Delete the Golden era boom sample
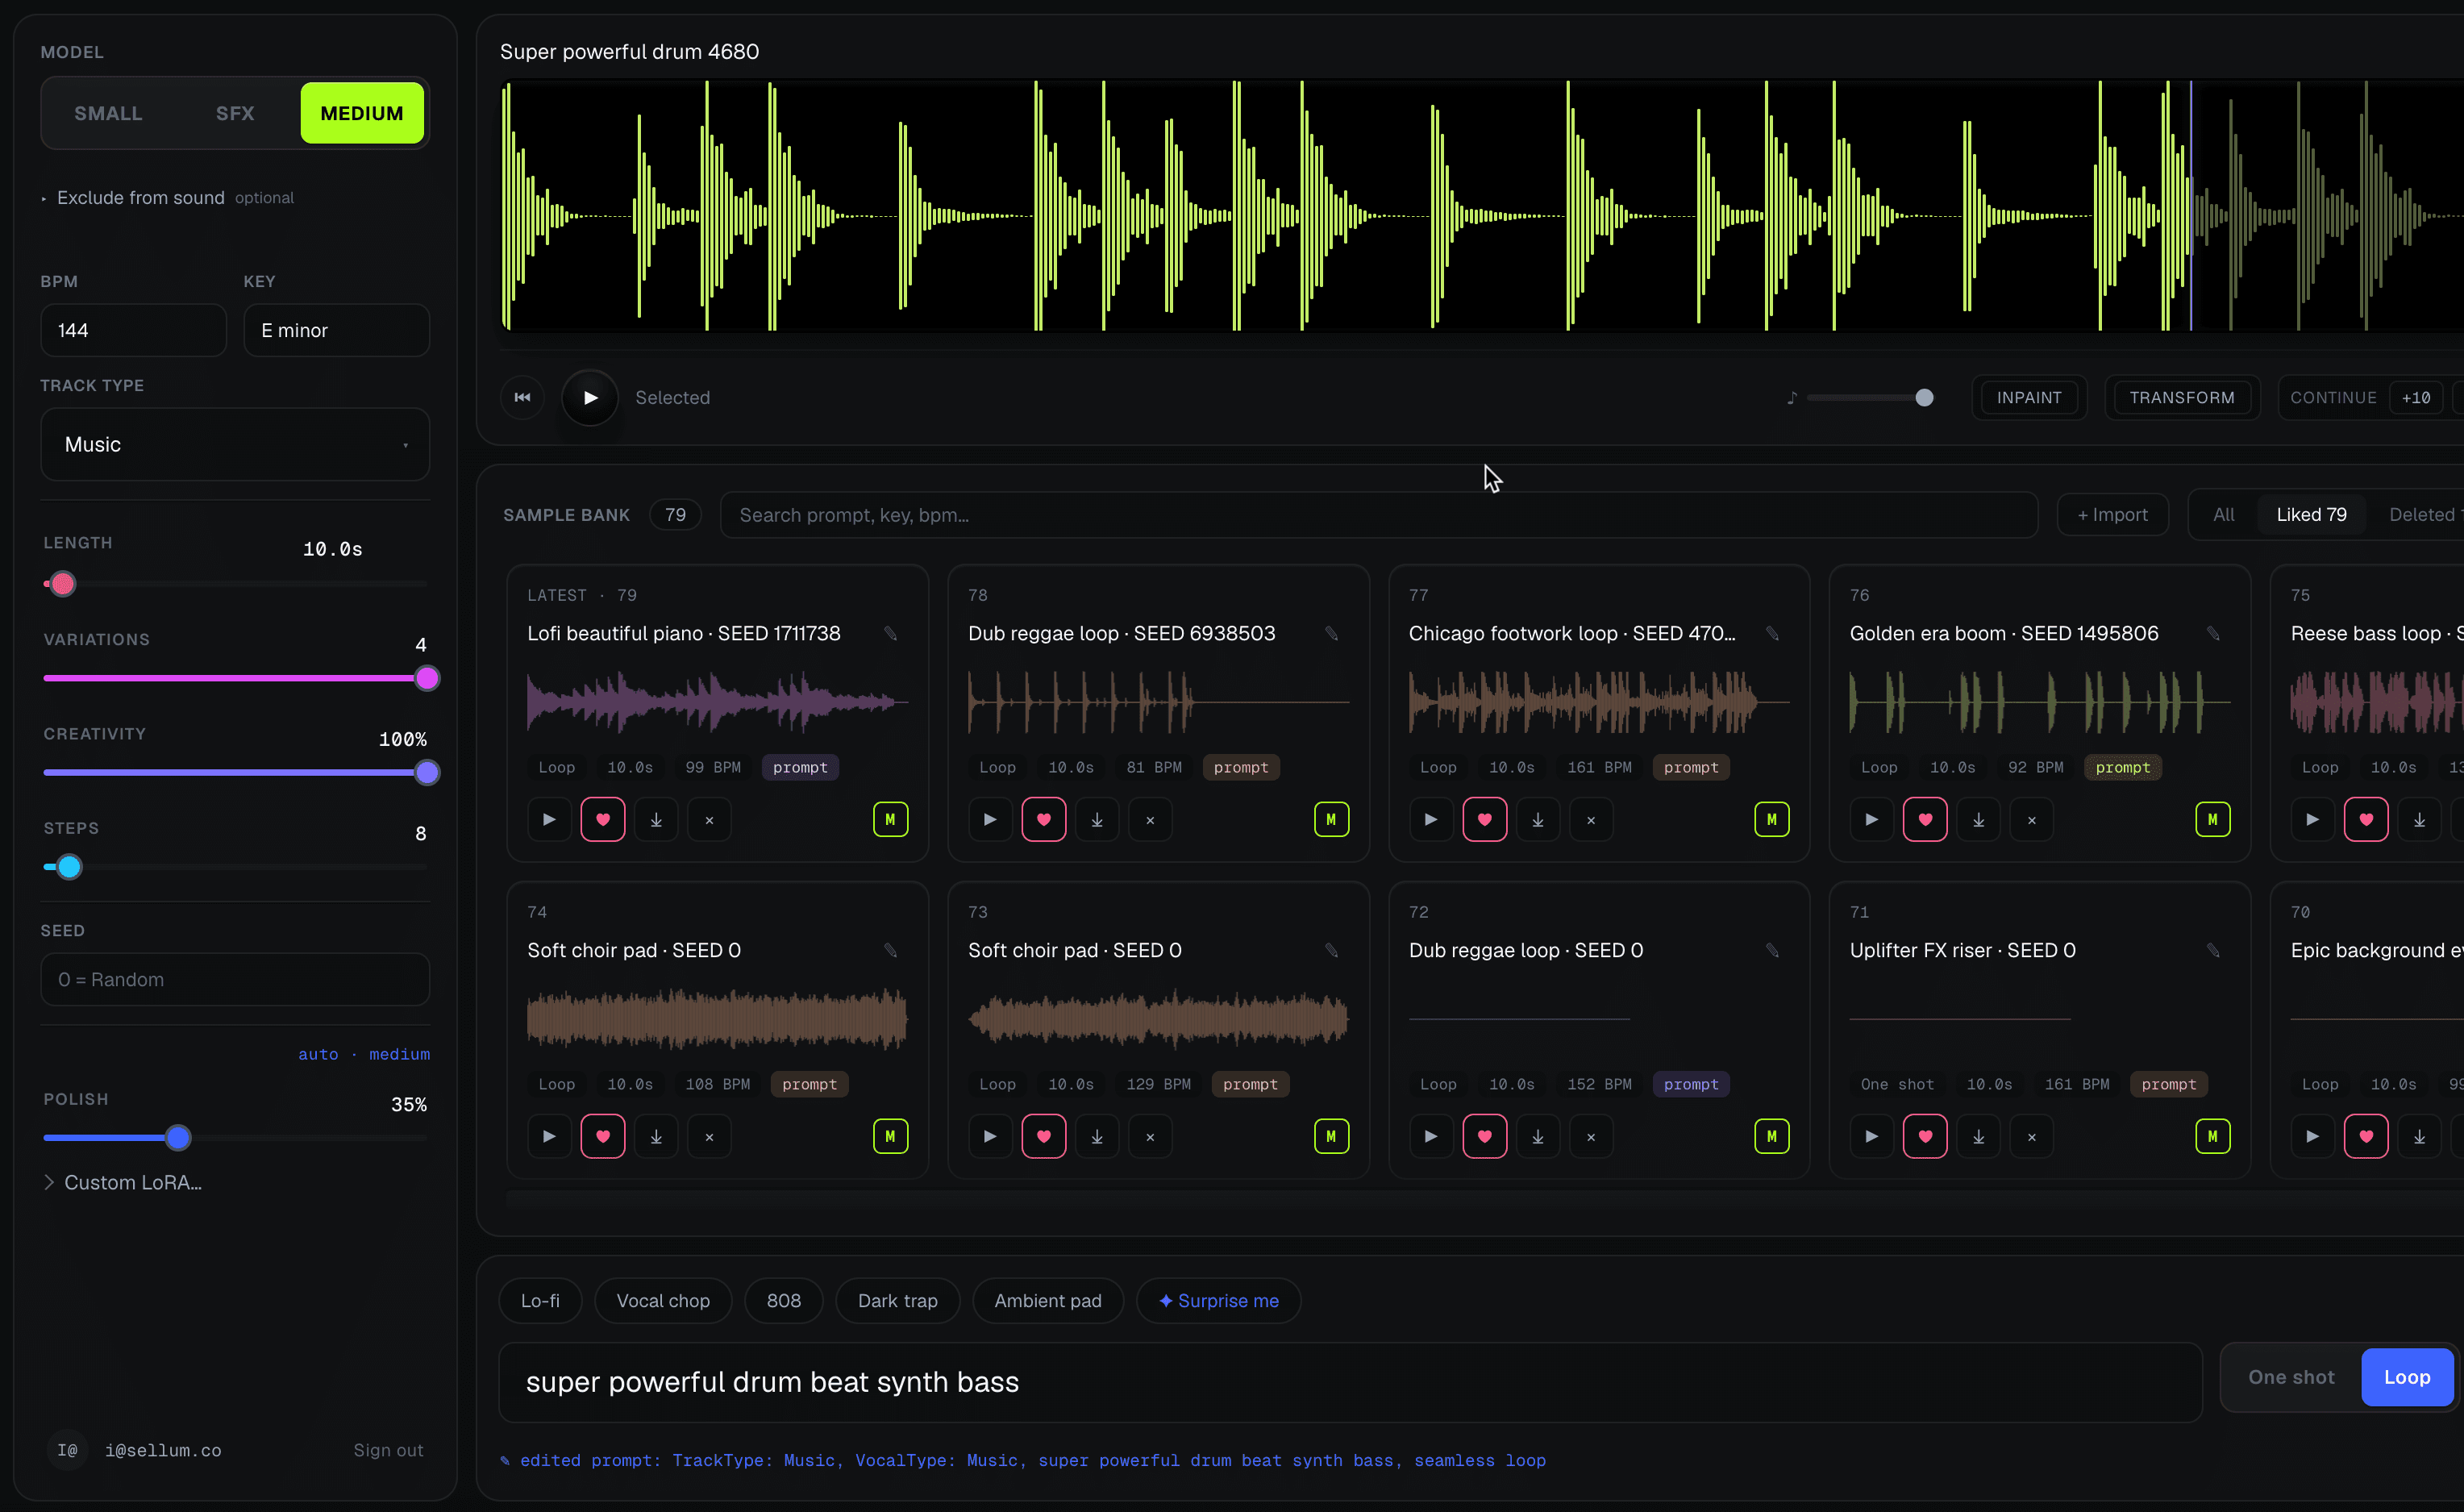The image size is (2464, 1512). pos(2032,820)
